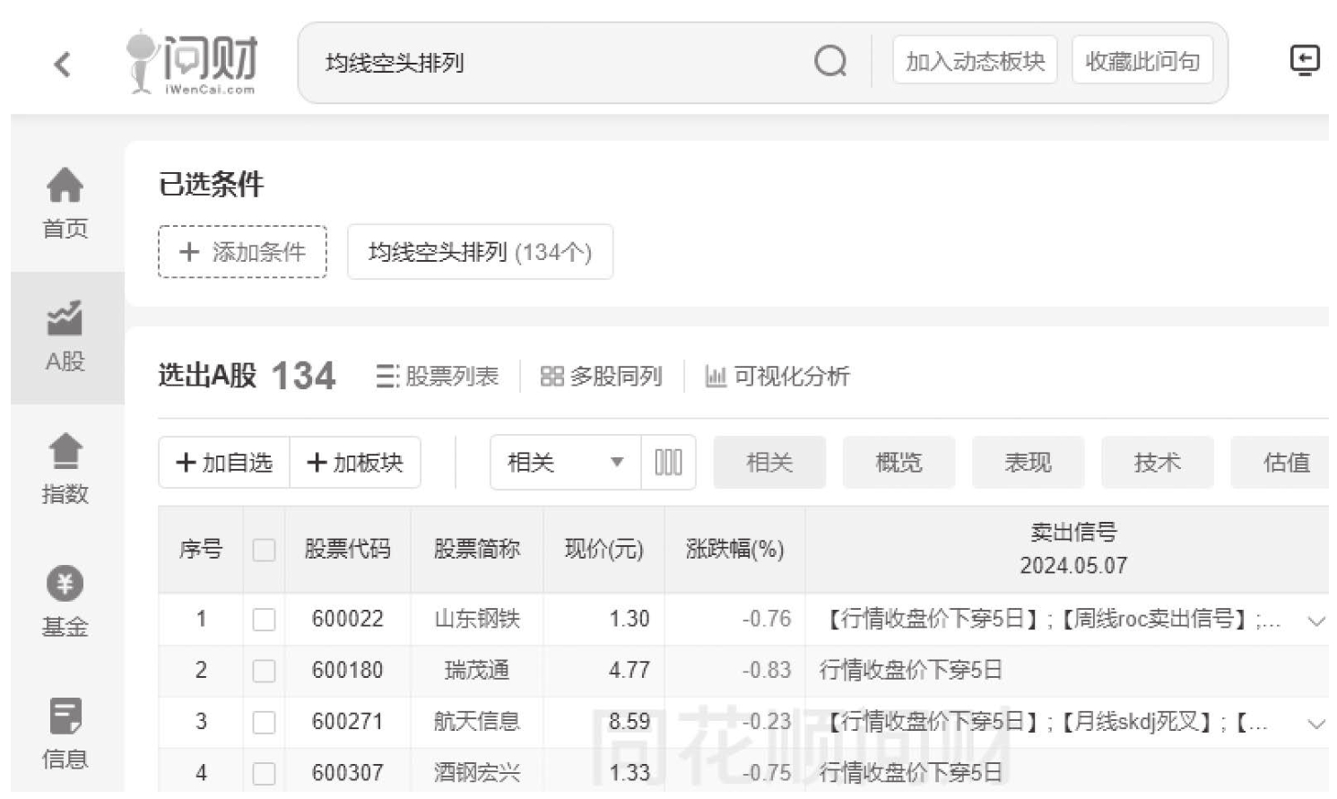Open stock name 山东钢铁
The image size is (1337, 799).
click(476, 619)
